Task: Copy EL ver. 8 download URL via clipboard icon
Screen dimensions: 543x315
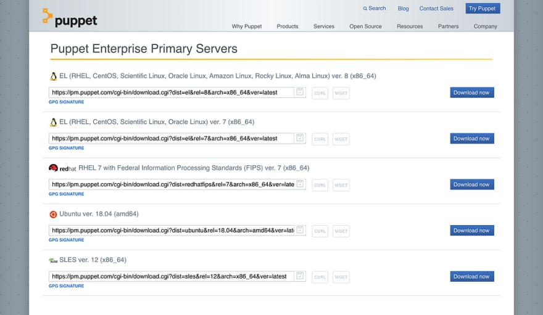Action: click(300, 92)
